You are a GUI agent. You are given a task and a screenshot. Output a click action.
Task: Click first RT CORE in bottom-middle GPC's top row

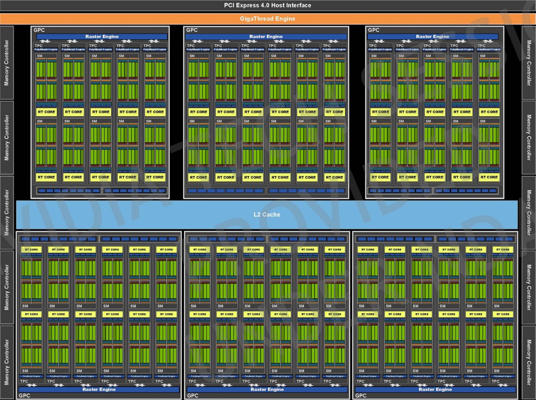point(199,250)
